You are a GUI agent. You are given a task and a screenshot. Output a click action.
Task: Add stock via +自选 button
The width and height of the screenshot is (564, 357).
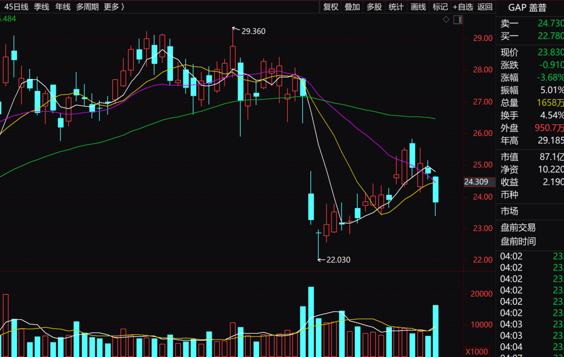pos(463,7)
